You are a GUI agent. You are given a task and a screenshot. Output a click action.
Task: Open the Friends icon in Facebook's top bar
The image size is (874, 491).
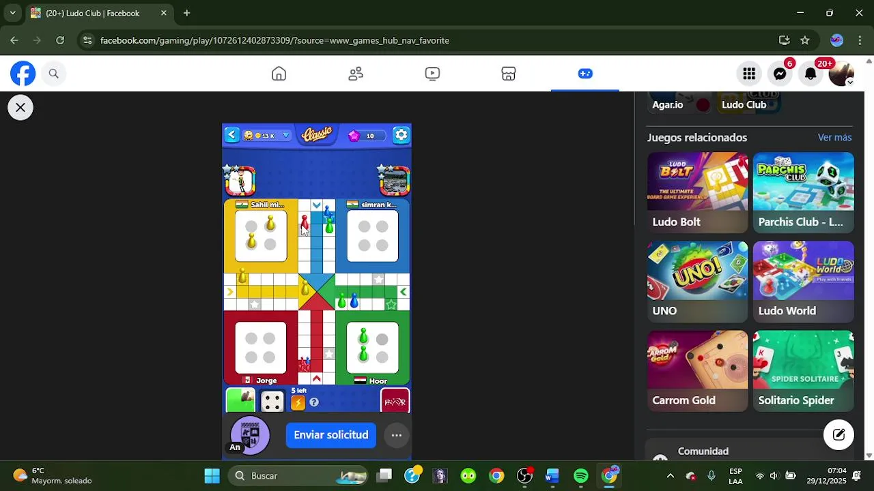click(356, 74)
